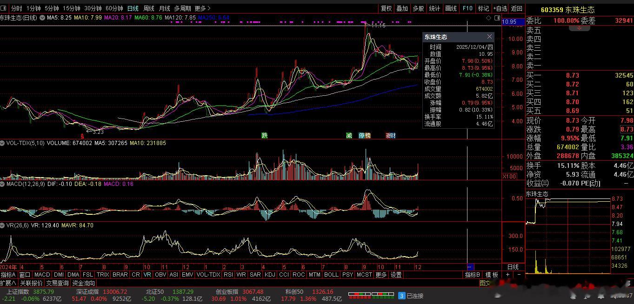The width and height of the screenshot is (634, 304).
Task: Click the 叠加 overlay button
Action: pyautogui.click(x=402, y=8)
